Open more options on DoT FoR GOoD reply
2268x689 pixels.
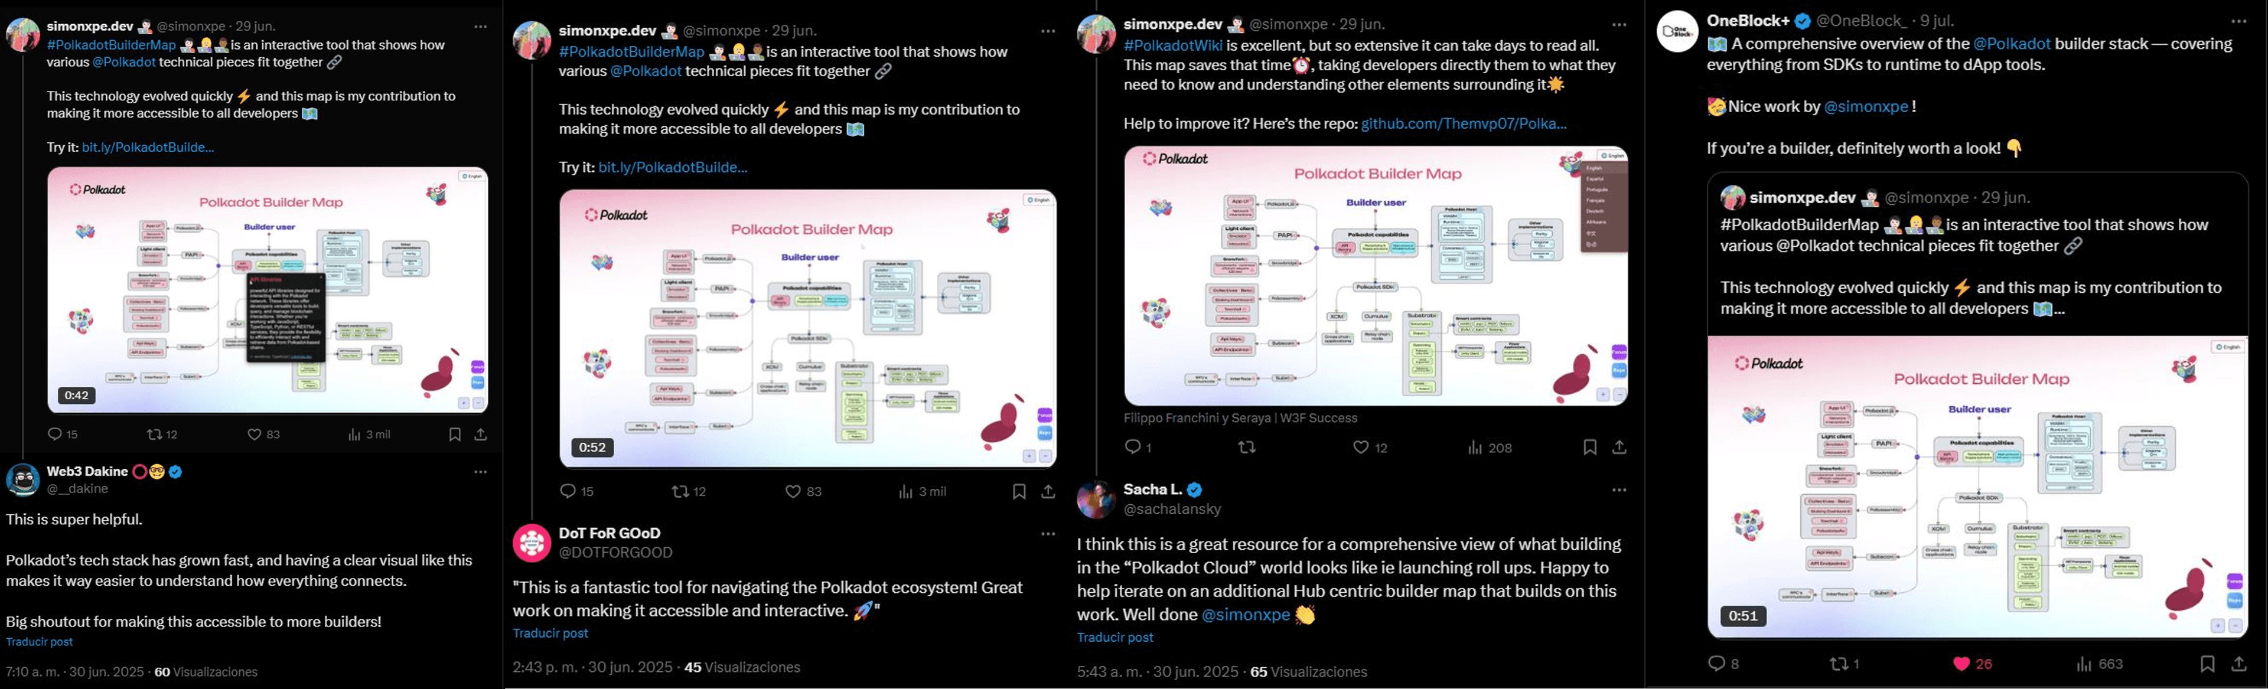click(1048, 534)
